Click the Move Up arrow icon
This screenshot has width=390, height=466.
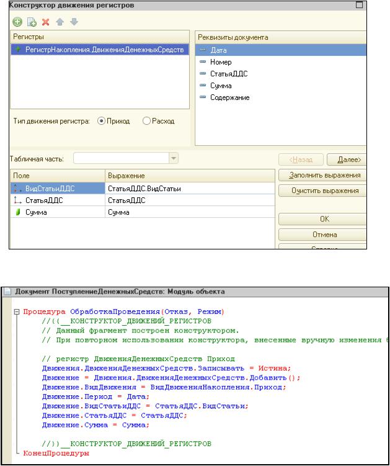pos(60,22)
